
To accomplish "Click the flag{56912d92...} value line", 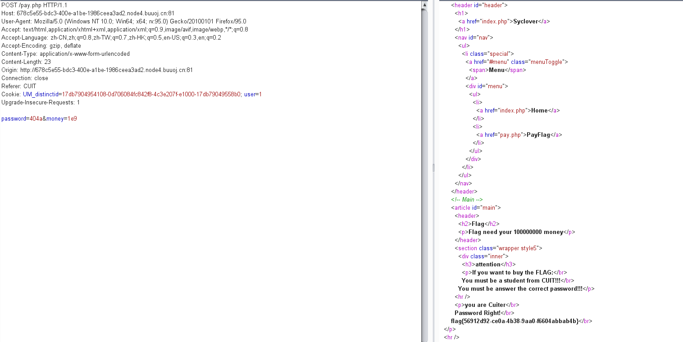I will [x=521, y=321].
